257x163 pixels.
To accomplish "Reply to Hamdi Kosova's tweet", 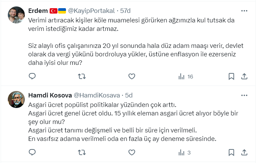I will 32,152.
